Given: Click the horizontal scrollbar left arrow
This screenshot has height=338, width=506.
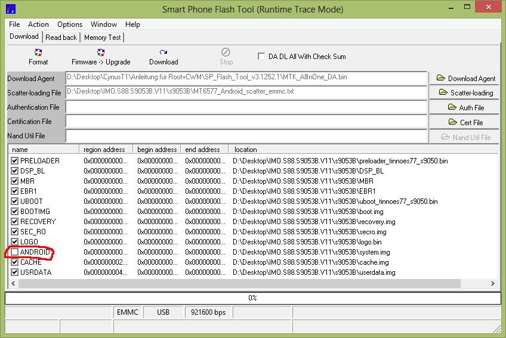Looking at the screenshot, I should tap(13, 284).
